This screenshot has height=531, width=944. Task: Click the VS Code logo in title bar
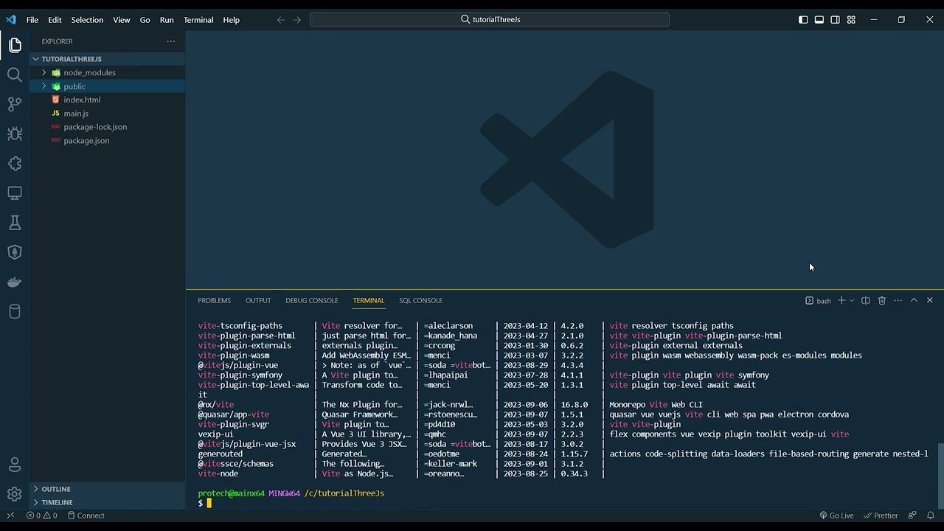[10, 20]
